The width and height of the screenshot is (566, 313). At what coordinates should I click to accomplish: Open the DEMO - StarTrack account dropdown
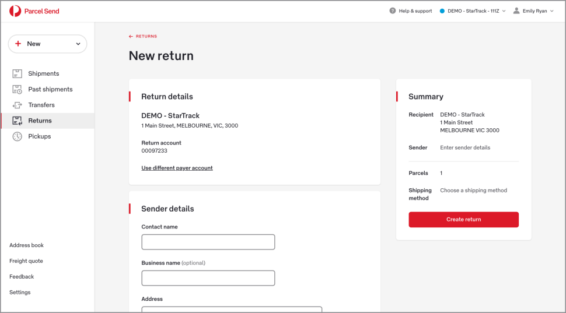(x=473, y=11)
